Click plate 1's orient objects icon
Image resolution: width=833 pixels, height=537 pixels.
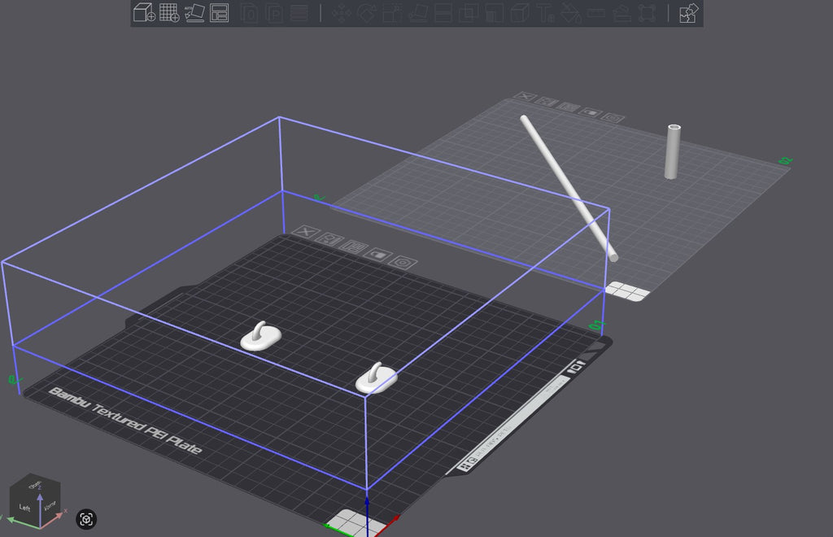pyautogui.click(x=330, y=239)
